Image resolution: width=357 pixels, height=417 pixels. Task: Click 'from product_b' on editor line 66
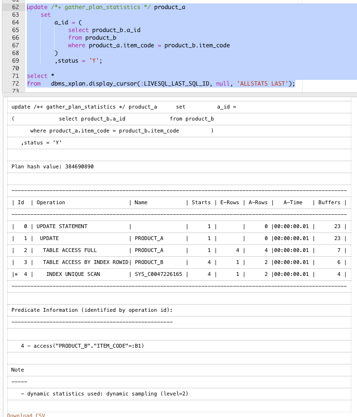click(92, 38)
